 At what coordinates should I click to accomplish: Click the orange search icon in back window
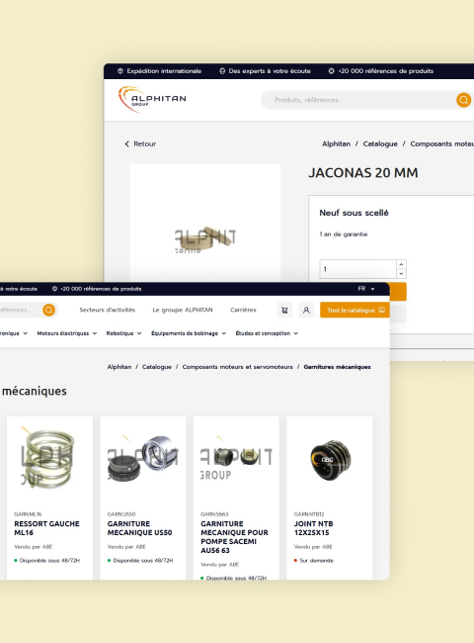(x=463, y=100)
